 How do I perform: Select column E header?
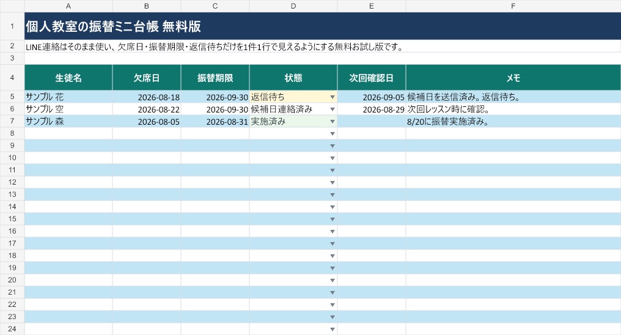click(x=372, y=6)
